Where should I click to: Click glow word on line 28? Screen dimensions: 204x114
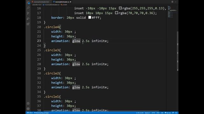[76, 64]
